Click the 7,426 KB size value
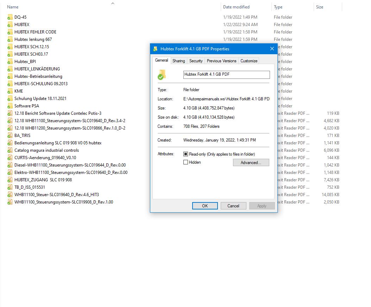 (x=331, y=180)
